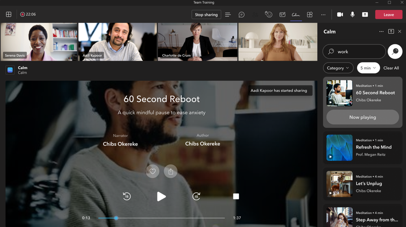
Task: Open the add apps icon
Action: (310, 15)
